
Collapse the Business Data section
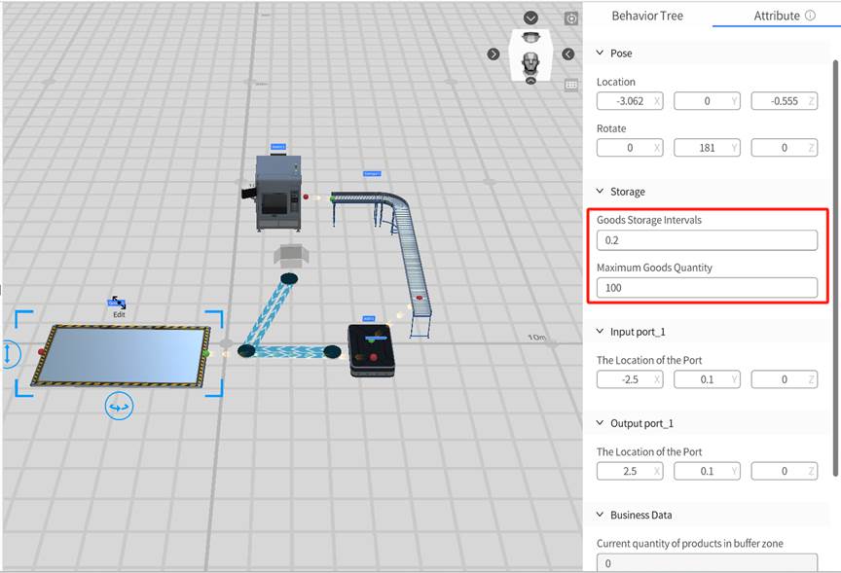point(599,516)
